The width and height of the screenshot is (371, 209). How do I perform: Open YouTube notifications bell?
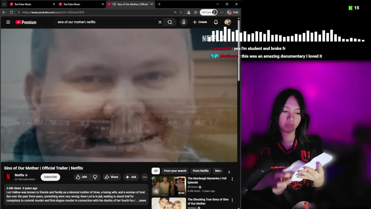click(x=216, y=22)
